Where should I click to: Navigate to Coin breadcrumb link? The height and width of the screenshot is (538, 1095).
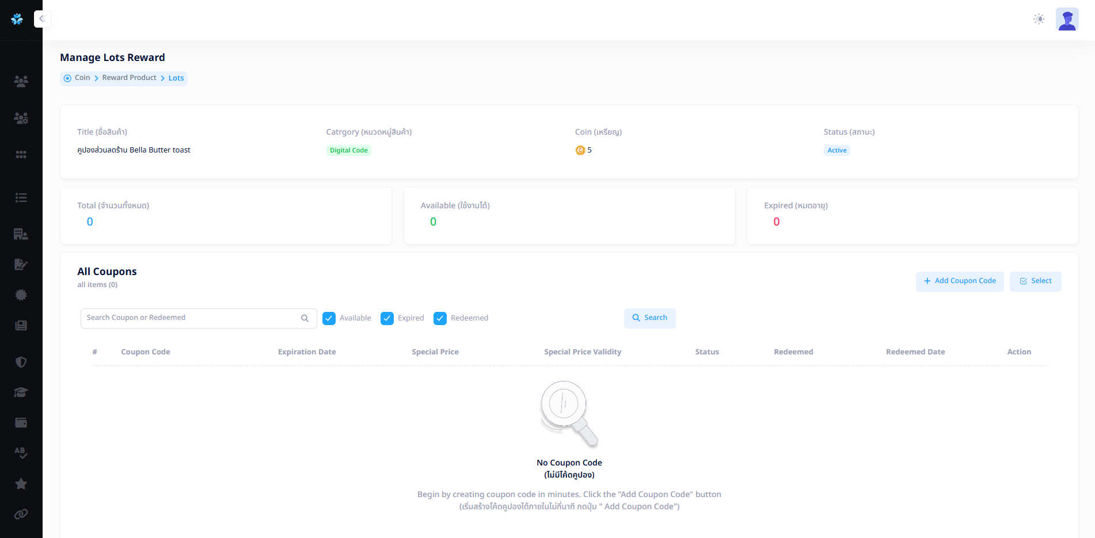(x=82, y=78)
